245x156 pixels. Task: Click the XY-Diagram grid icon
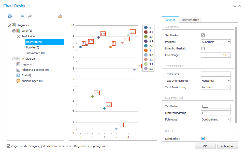pos(18,59)
